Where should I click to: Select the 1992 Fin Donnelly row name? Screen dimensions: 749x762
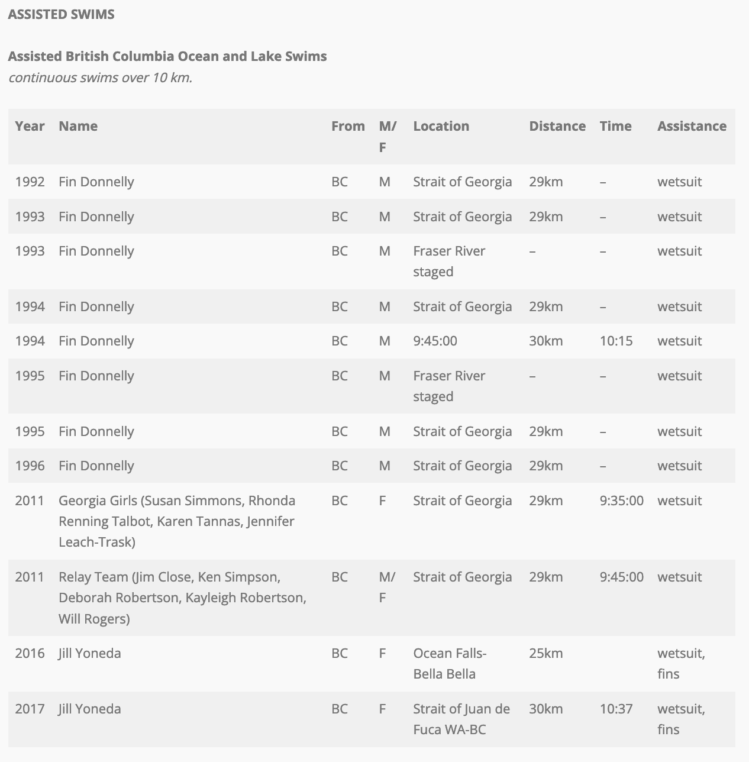[x=96, y=182]
